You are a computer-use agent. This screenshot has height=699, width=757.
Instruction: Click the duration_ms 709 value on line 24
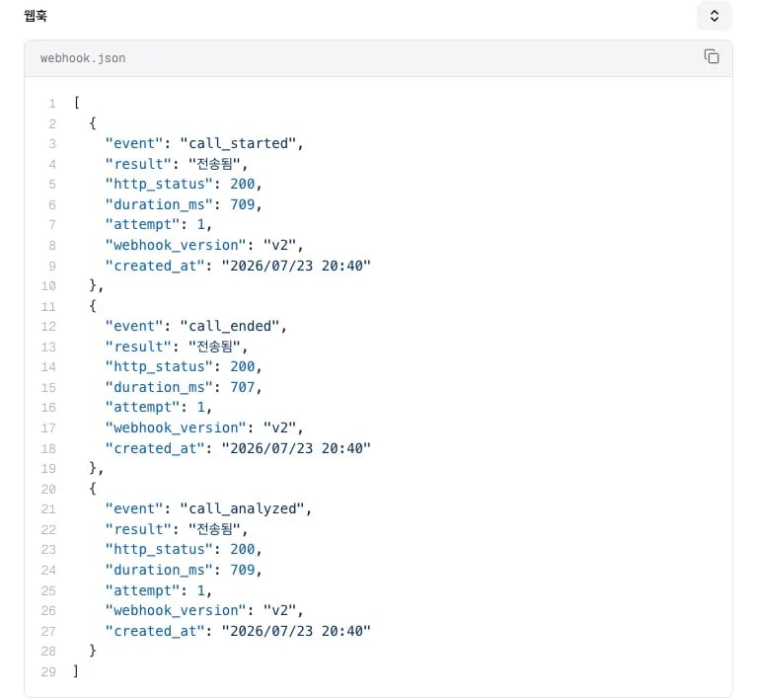point(243,570)
